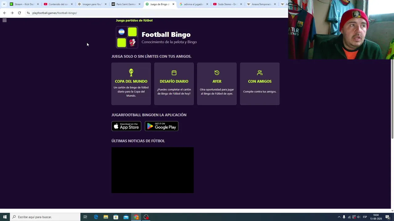Screen dimensions: 394x221
Task: Open Task View on the taskbar
Action: click(85, 217)
